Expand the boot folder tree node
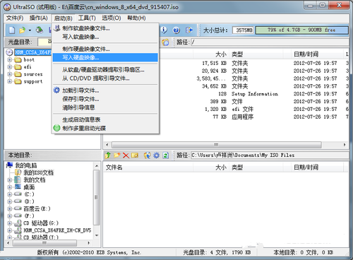The image size is (353, 260). coord(10,60)
